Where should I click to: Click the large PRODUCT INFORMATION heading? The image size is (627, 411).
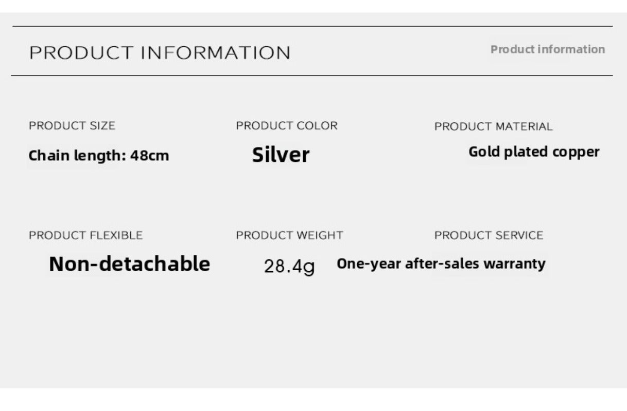160,53
